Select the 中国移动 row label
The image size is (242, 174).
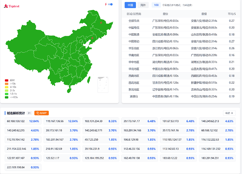tap(134, 41)
